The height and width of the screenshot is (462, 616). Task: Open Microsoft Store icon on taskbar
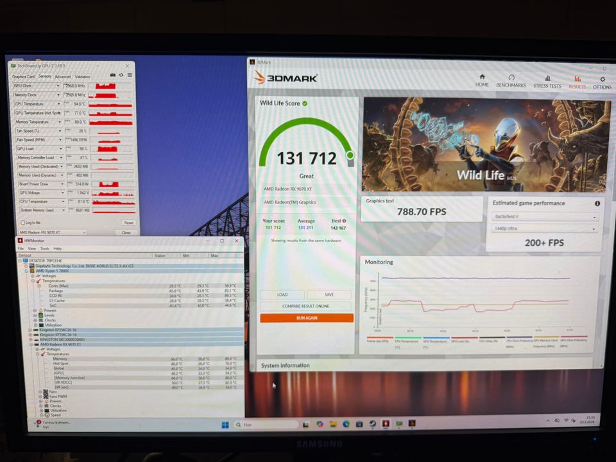pyautogui.click(x=359, y=424)
